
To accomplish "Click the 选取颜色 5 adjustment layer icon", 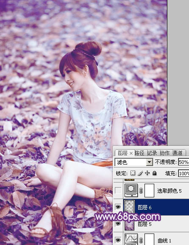I will pyautogui.click(x=131, y=190).
